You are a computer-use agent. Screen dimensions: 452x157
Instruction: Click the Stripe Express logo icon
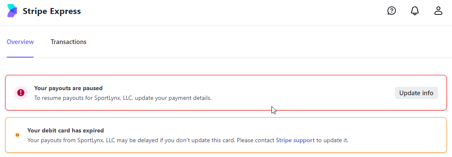coord(12,11)
